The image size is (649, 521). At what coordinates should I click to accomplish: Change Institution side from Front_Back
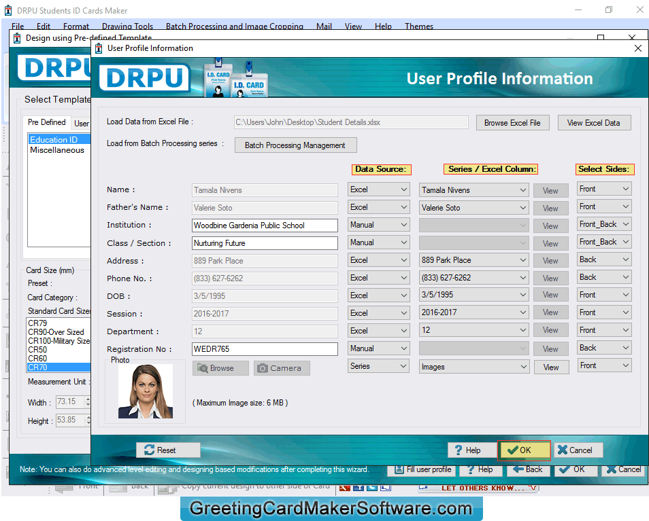pyautogui.click(x=604, y=224)
